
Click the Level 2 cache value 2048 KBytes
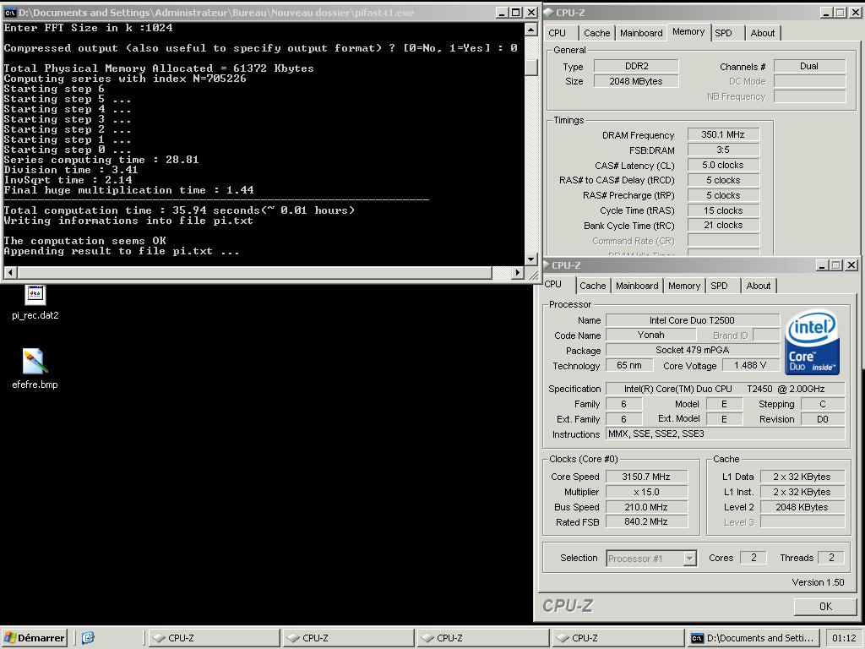coord(802,507)
